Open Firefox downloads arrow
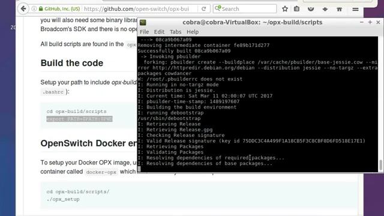 click(x=325, y=10)
